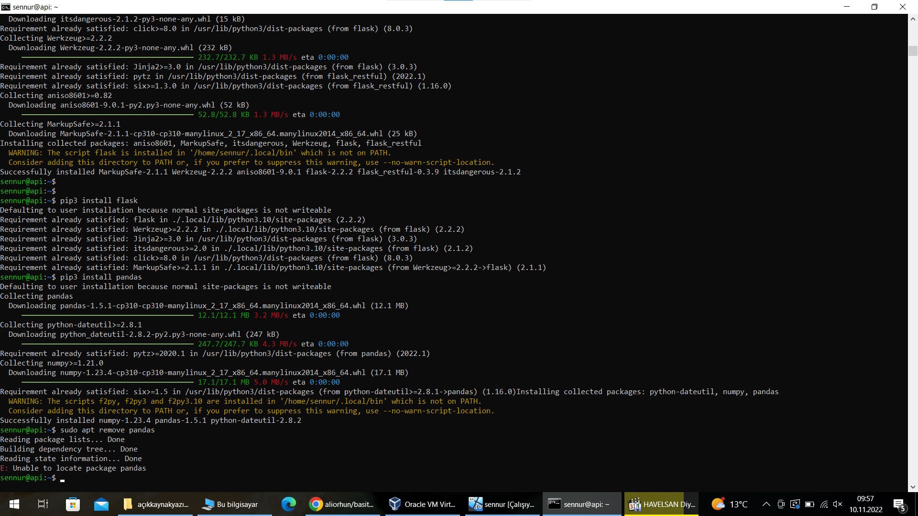Open the Windows Start menu
The width and height of the screenshot is (918, 516).
[14, 504]
